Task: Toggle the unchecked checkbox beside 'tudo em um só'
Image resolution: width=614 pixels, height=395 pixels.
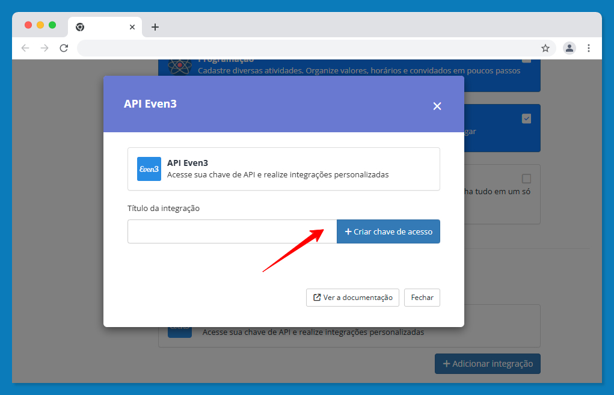Action: 526,179
